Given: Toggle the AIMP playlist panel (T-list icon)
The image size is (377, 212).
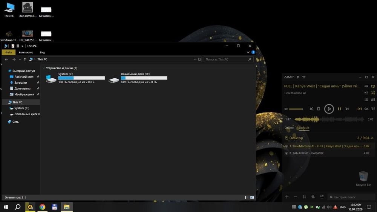Looking at the screenshot, I should tap(373, 109).
